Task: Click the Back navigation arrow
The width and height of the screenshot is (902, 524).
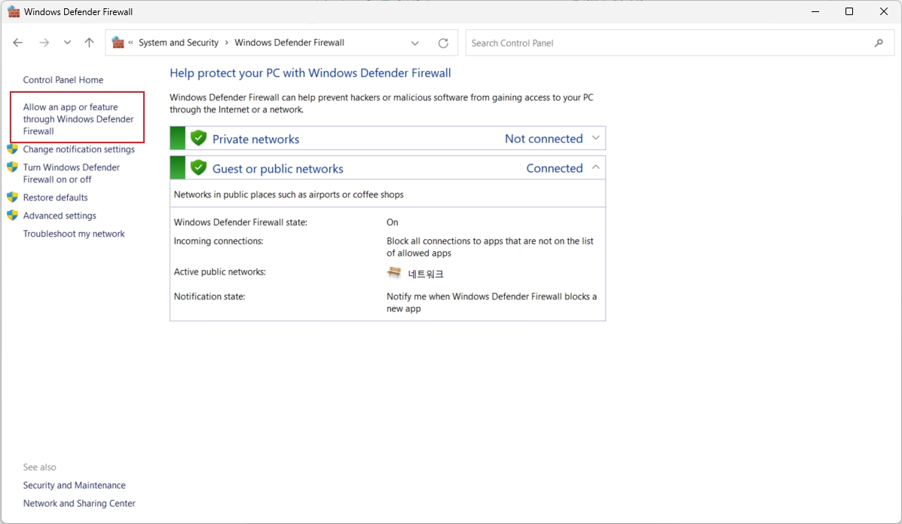Action: tap(18, 43)
